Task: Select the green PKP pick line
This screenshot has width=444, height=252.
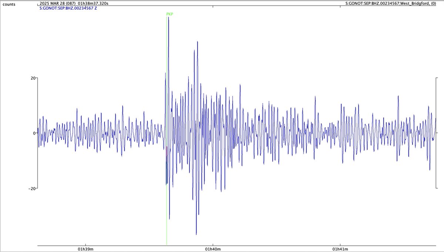Action: [166, 130]
